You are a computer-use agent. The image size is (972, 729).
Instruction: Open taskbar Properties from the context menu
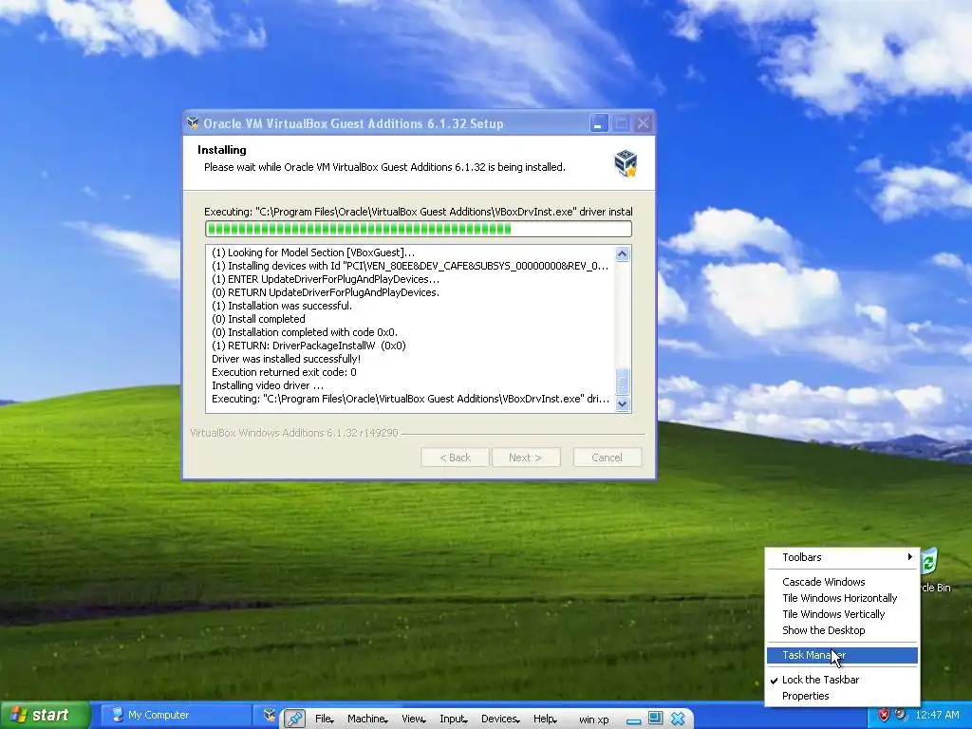tap(842, 696)
